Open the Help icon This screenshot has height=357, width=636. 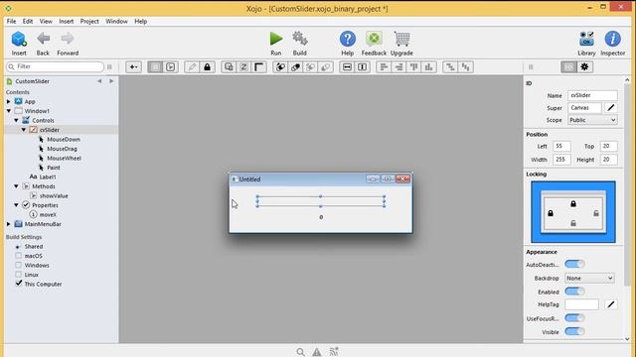348,39
